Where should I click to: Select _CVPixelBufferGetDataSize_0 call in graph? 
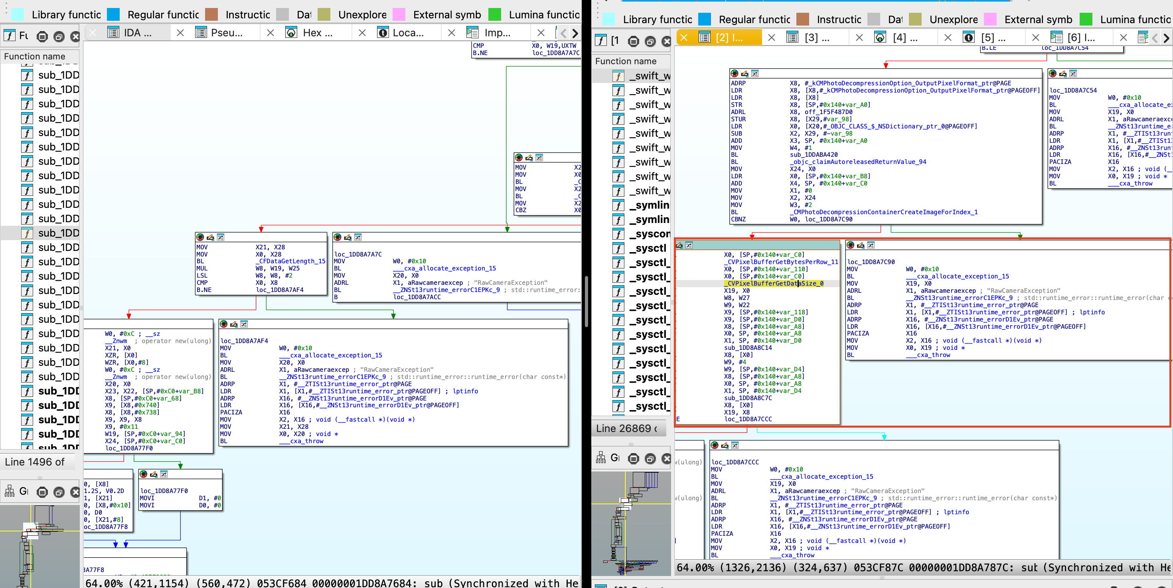pos(775,284)
